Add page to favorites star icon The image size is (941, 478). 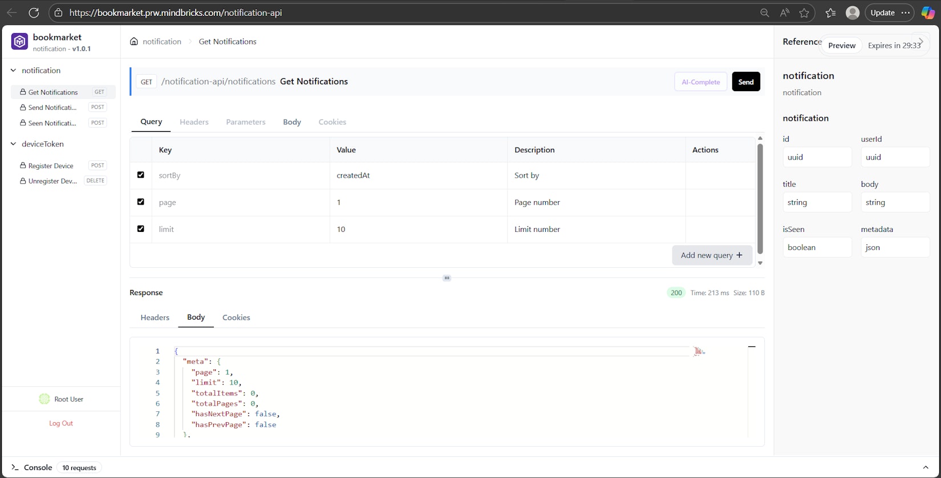[804, 13]
